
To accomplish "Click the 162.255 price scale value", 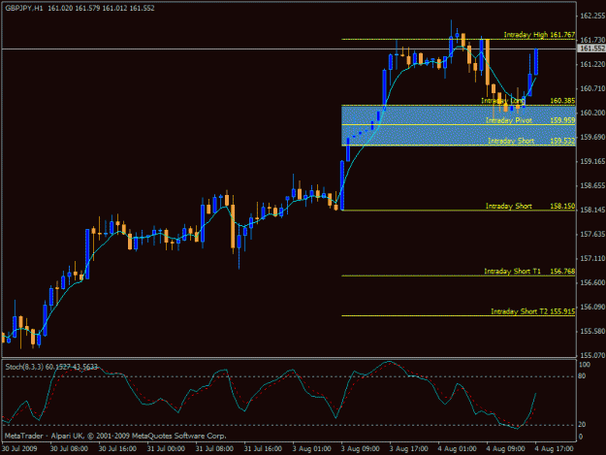I will (x=592, y=16).
